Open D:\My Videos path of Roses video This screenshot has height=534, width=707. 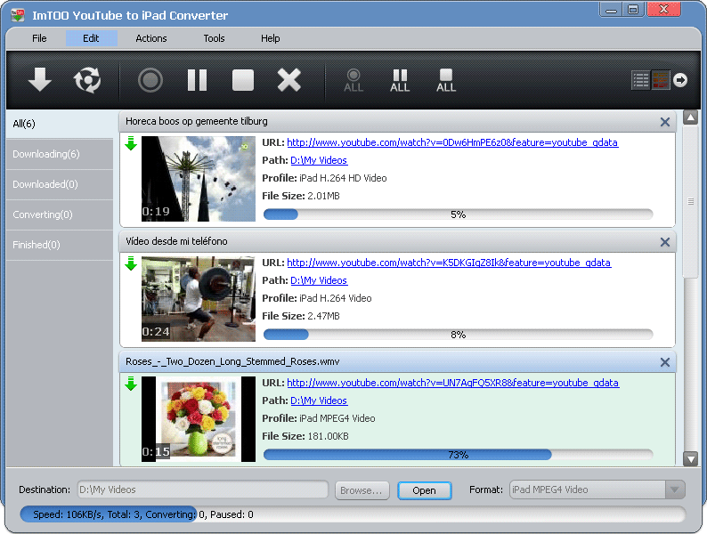pos(319,400)
